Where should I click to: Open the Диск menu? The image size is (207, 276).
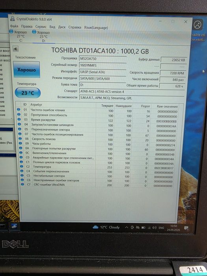[x=62, y=27]
